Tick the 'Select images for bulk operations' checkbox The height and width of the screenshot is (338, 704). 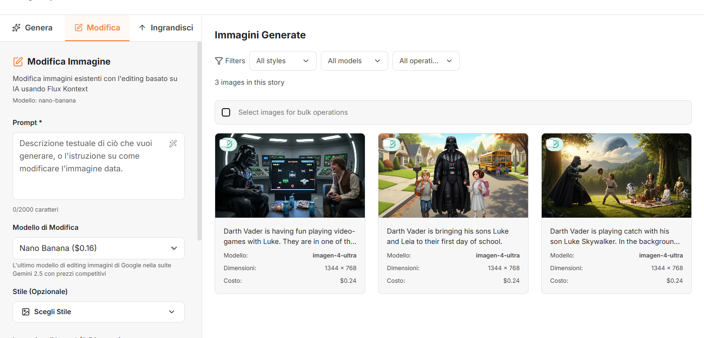pos(226,112)
